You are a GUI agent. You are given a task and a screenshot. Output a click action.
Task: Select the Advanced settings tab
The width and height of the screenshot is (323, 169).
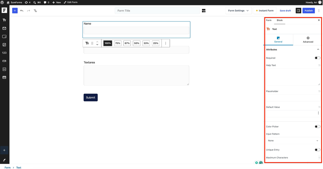click(x=308, y=39)
